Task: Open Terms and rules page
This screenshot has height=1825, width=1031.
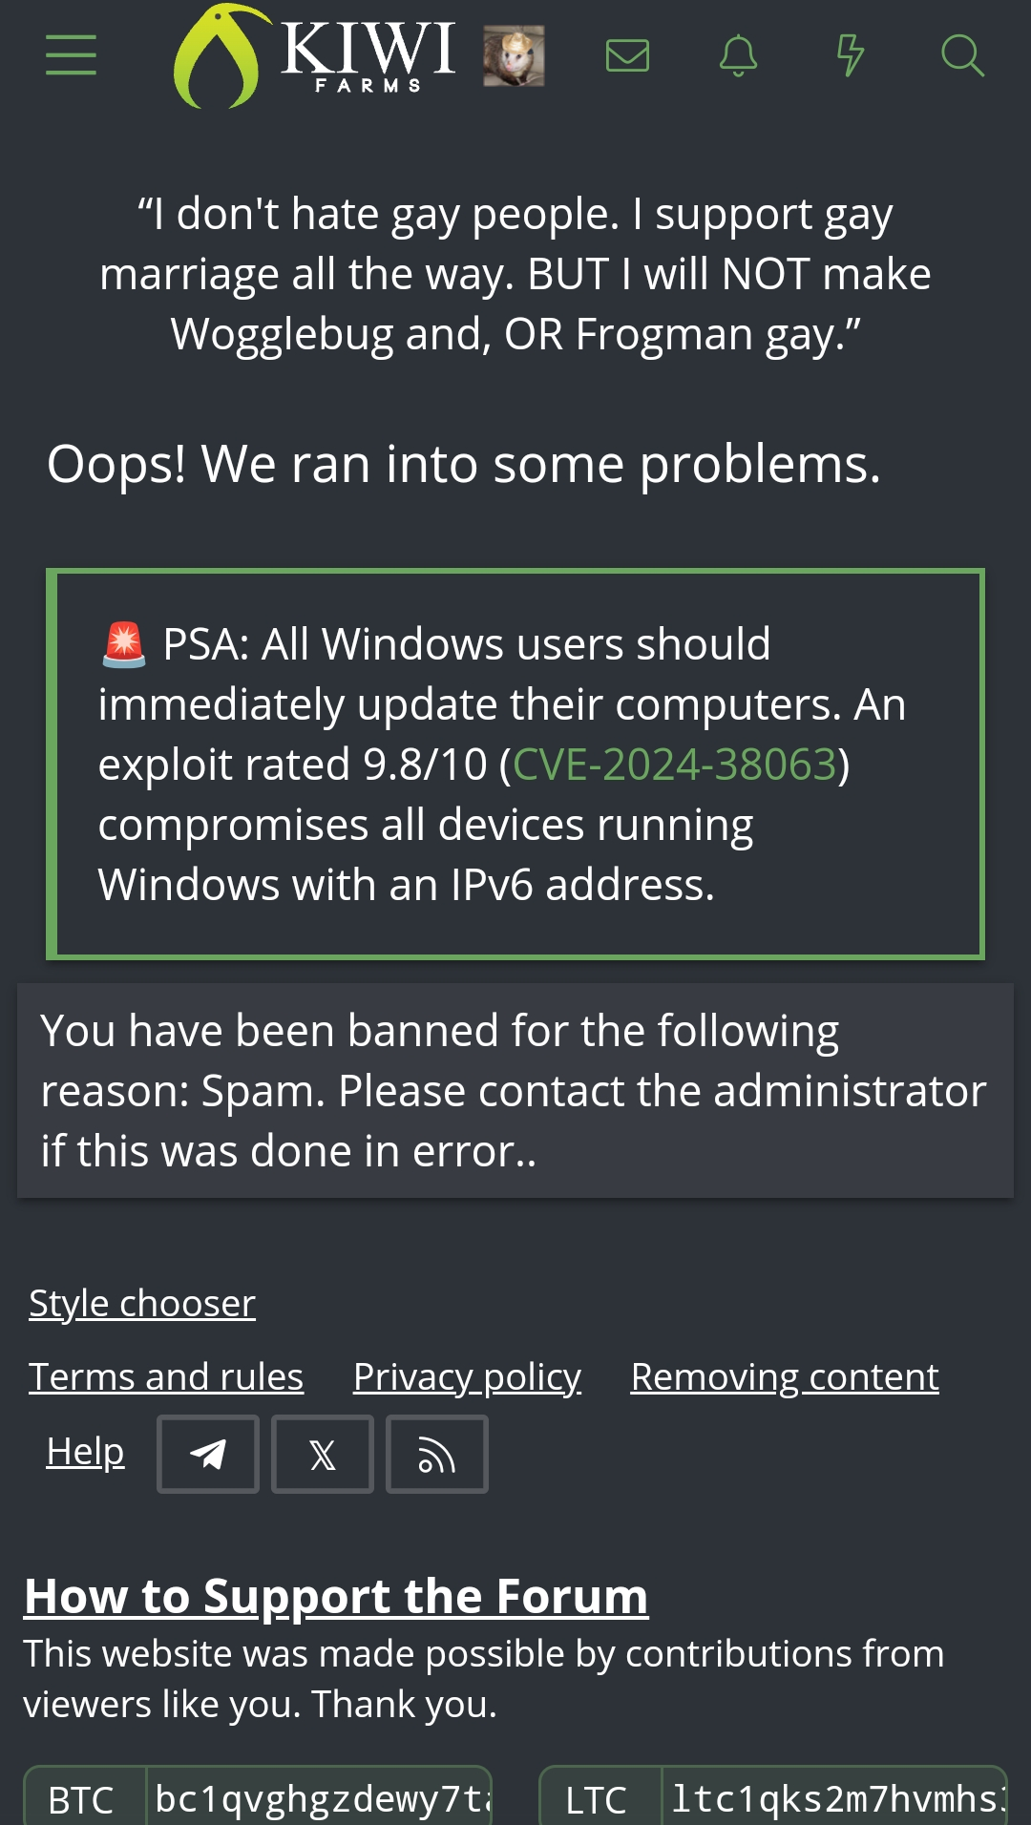Action: tap(166, 1377)
